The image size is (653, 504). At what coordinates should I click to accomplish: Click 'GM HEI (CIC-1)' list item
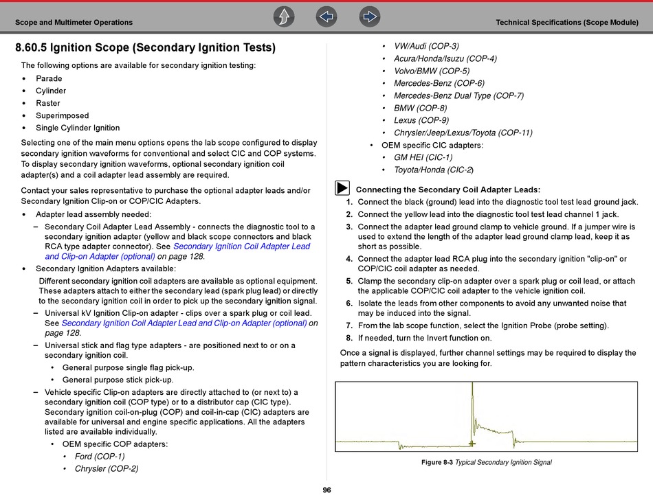pyautogui.click(x=423, y=157)
